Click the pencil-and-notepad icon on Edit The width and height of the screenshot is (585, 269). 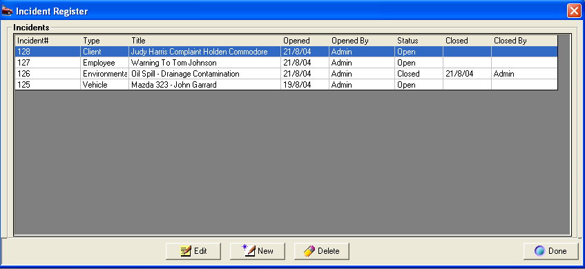[185, 251]
